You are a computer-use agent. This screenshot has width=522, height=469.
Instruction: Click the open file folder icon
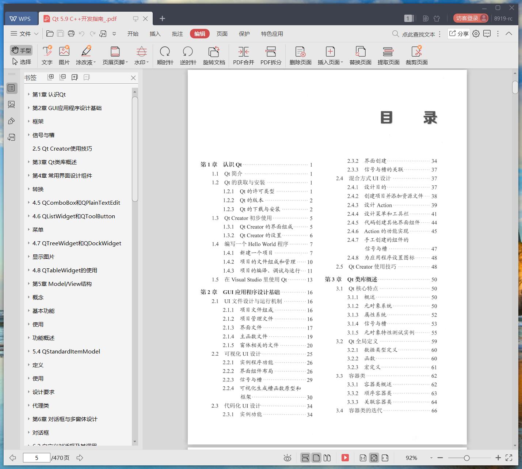coord(50,34)
